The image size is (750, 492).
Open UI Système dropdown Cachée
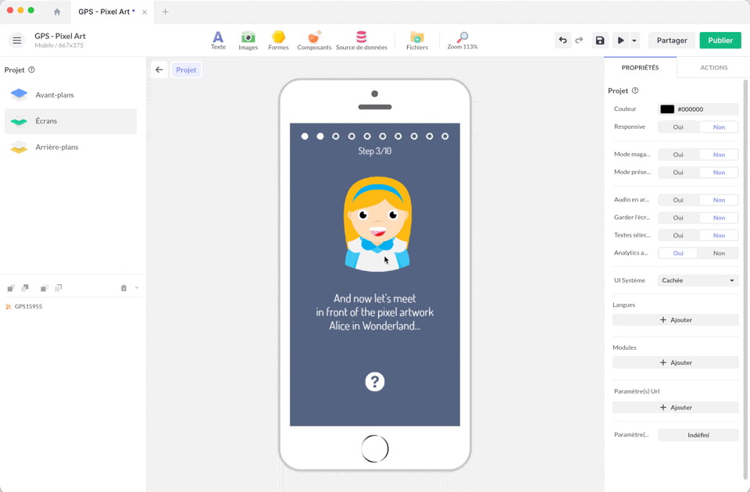(x=698, y=280)
